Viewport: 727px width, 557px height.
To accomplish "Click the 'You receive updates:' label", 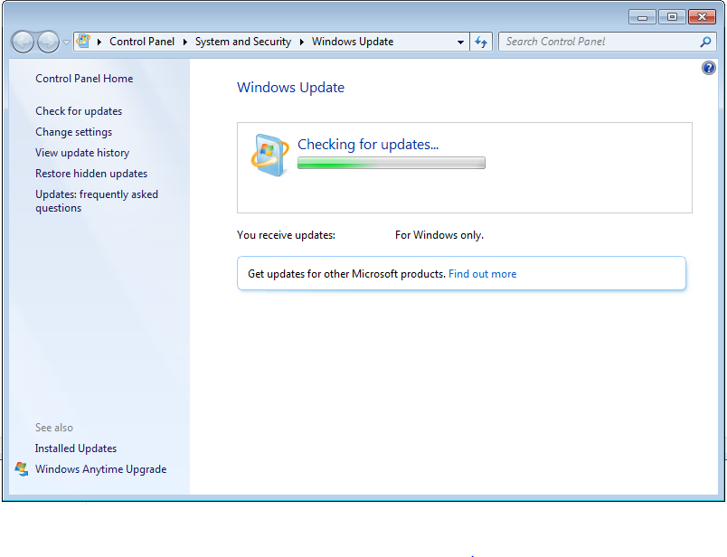I will click(286, 235).
